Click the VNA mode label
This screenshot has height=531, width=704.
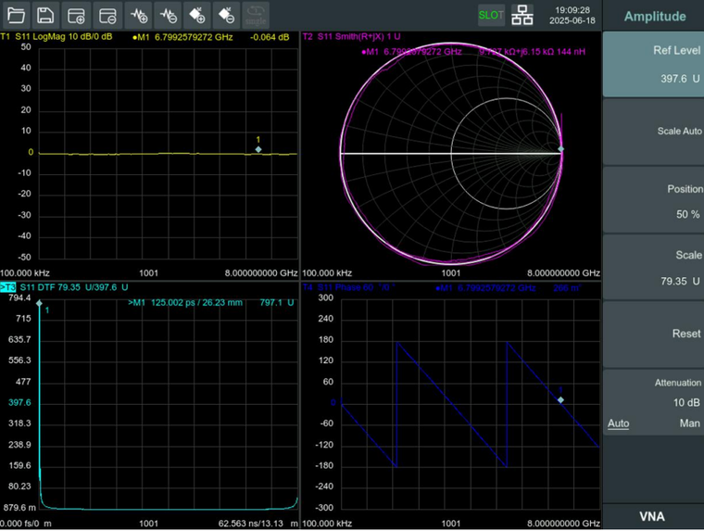652,516
